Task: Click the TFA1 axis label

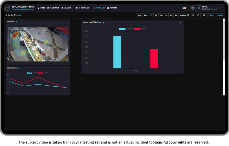Action: [x=136, y=71]
